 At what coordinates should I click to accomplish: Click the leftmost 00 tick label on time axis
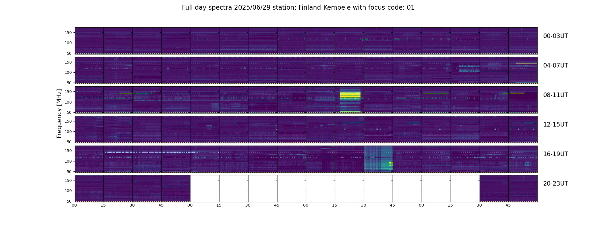pyautogui.click(x=74, y=205)
